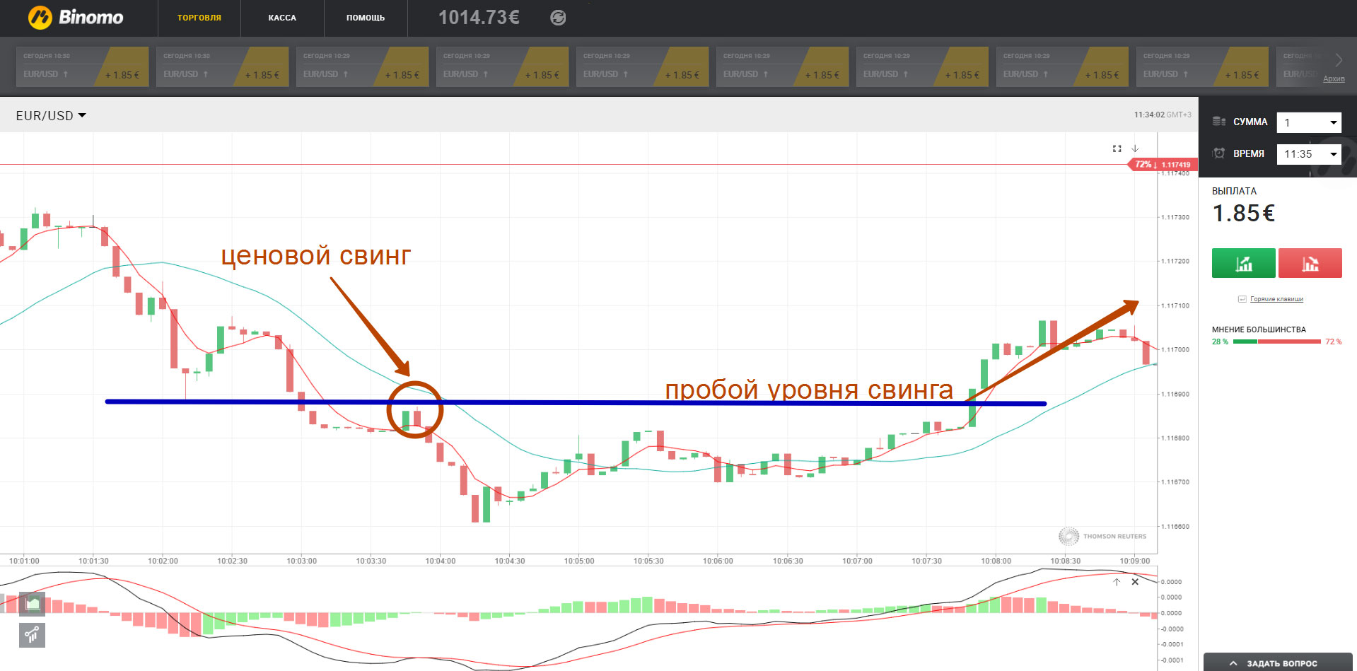Screen dimensions: 1357x671
Task: Click the 72 % majority percentage on the right
Action: click(1333, 342)
